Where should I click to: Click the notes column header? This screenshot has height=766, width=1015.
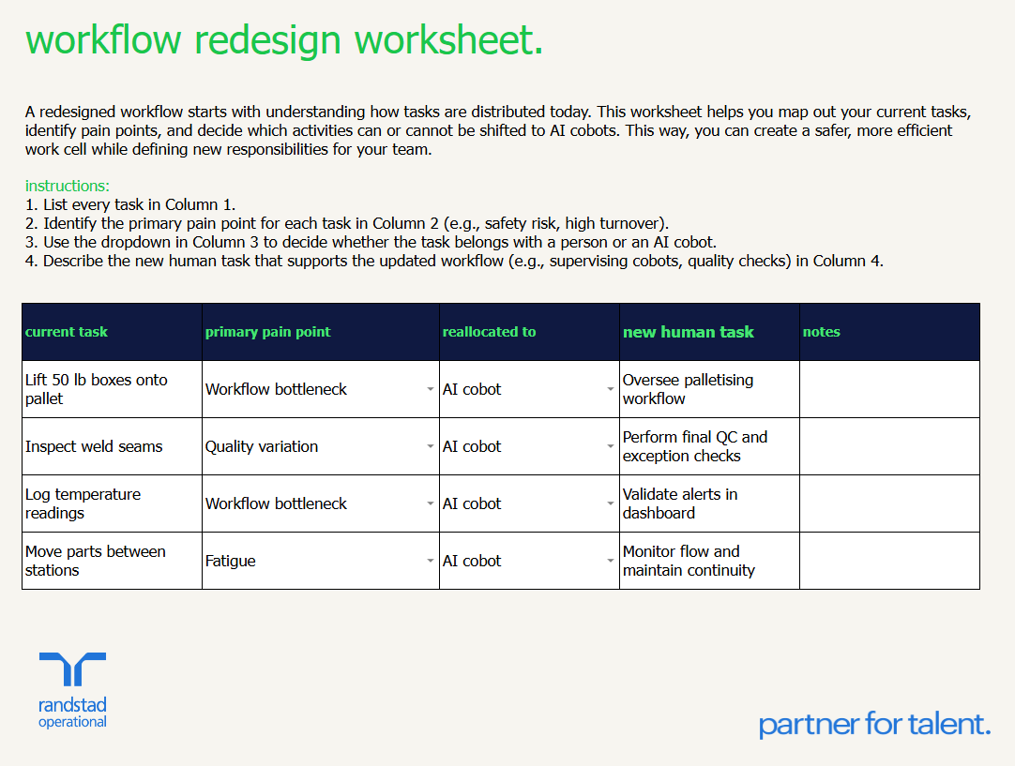pos(821,332)
